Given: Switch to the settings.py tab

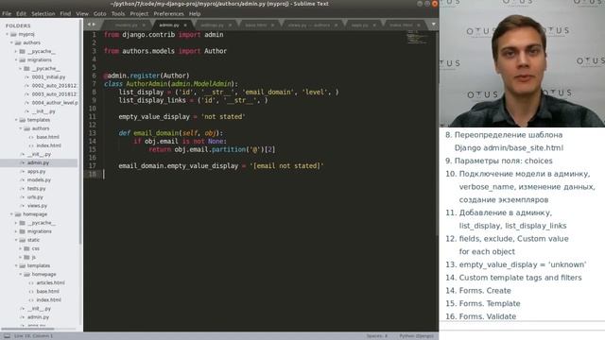Looking at the screenshot, I should point(212,25).
